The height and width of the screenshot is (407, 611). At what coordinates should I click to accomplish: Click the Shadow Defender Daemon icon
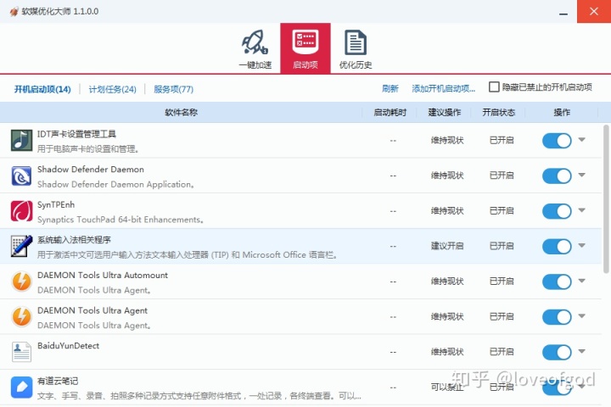point(21,176)
